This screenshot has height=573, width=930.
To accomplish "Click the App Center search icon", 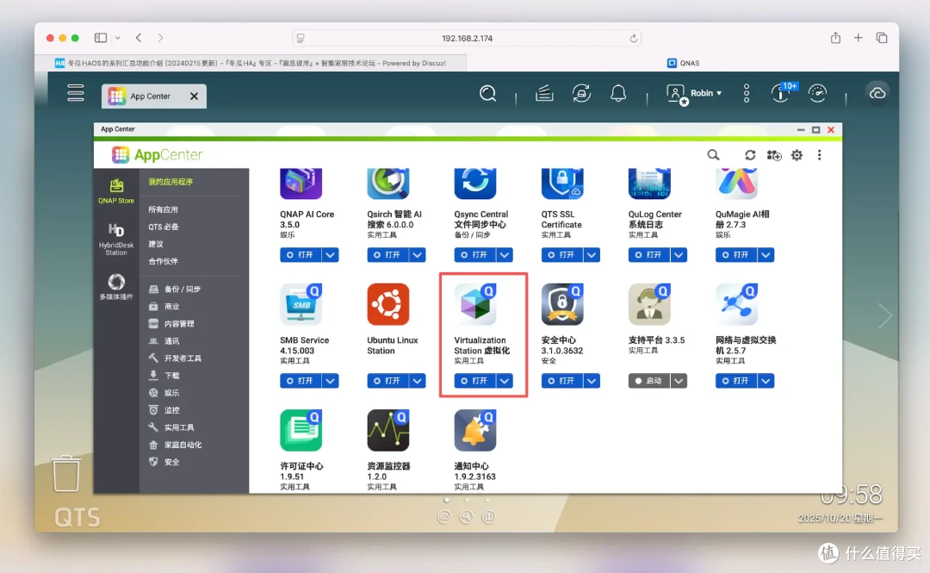I will click(713, 155).
